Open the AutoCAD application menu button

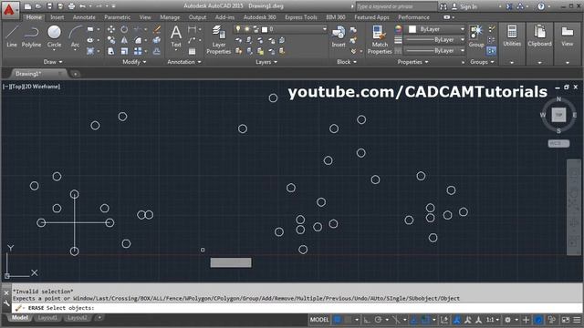click(x=9, y=9)
